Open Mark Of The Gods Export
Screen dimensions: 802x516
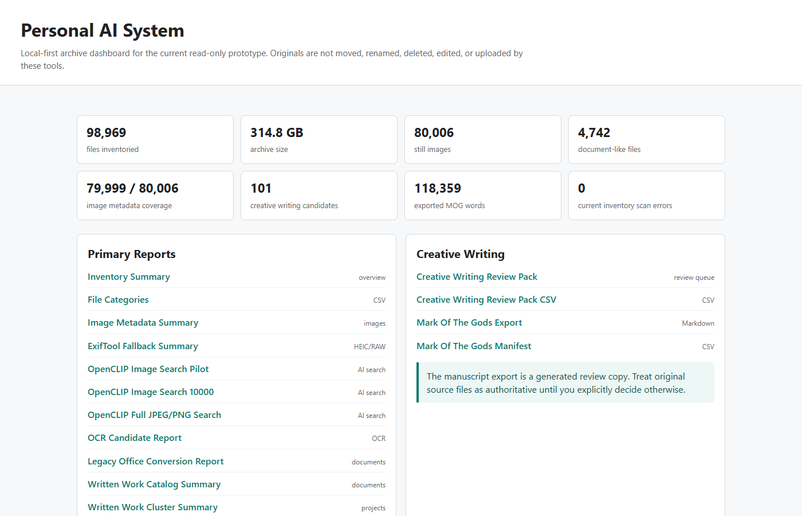[469, 323]
